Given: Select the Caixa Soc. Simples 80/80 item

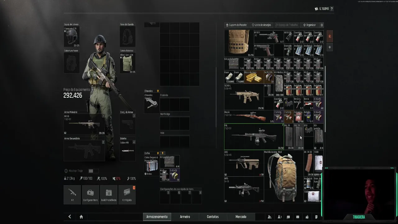Looking at the screenshot, I should pos(299,117).
